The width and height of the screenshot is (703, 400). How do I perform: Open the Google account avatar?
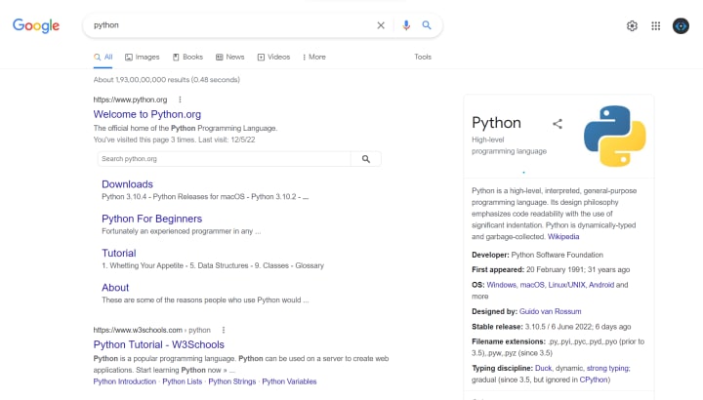(681, 25)
